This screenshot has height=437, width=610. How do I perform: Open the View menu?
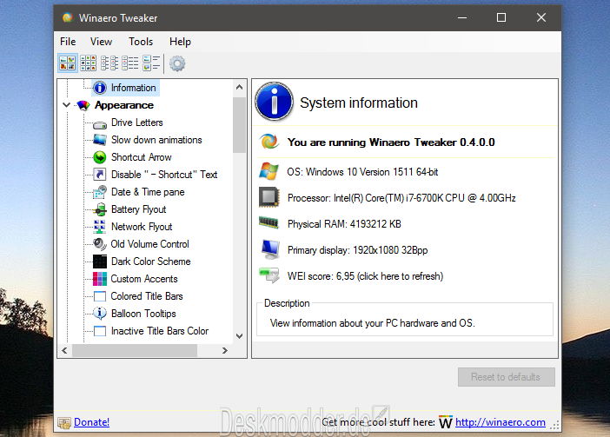(101, 42)
